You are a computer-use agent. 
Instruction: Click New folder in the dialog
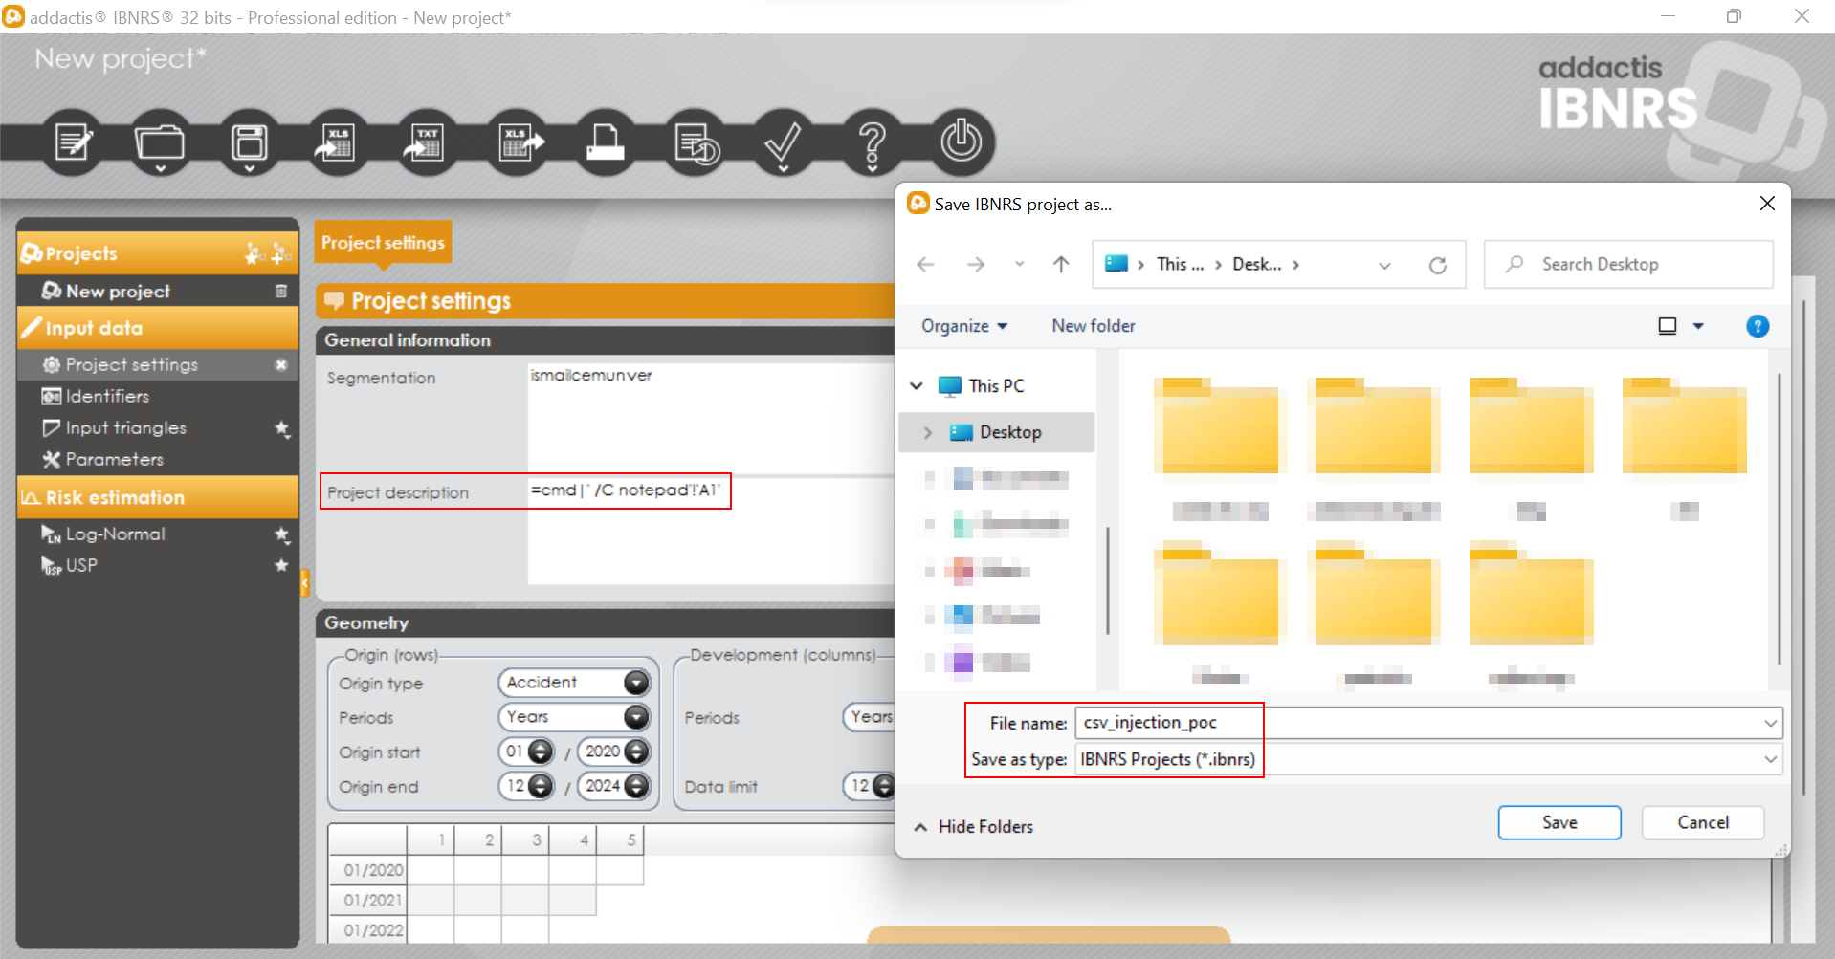[x=1094, y=326]
